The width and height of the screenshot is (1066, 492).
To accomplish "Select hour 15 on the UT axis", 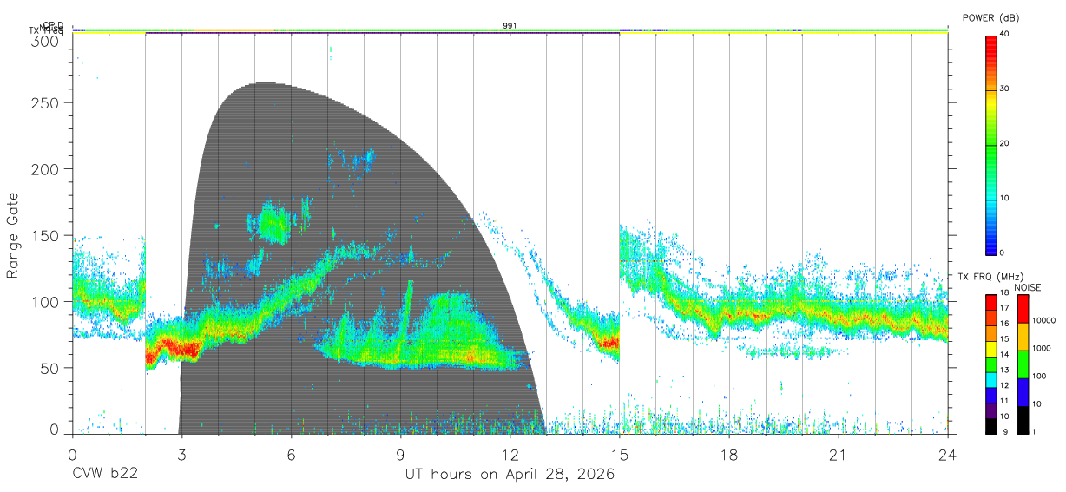I will 619,454.
